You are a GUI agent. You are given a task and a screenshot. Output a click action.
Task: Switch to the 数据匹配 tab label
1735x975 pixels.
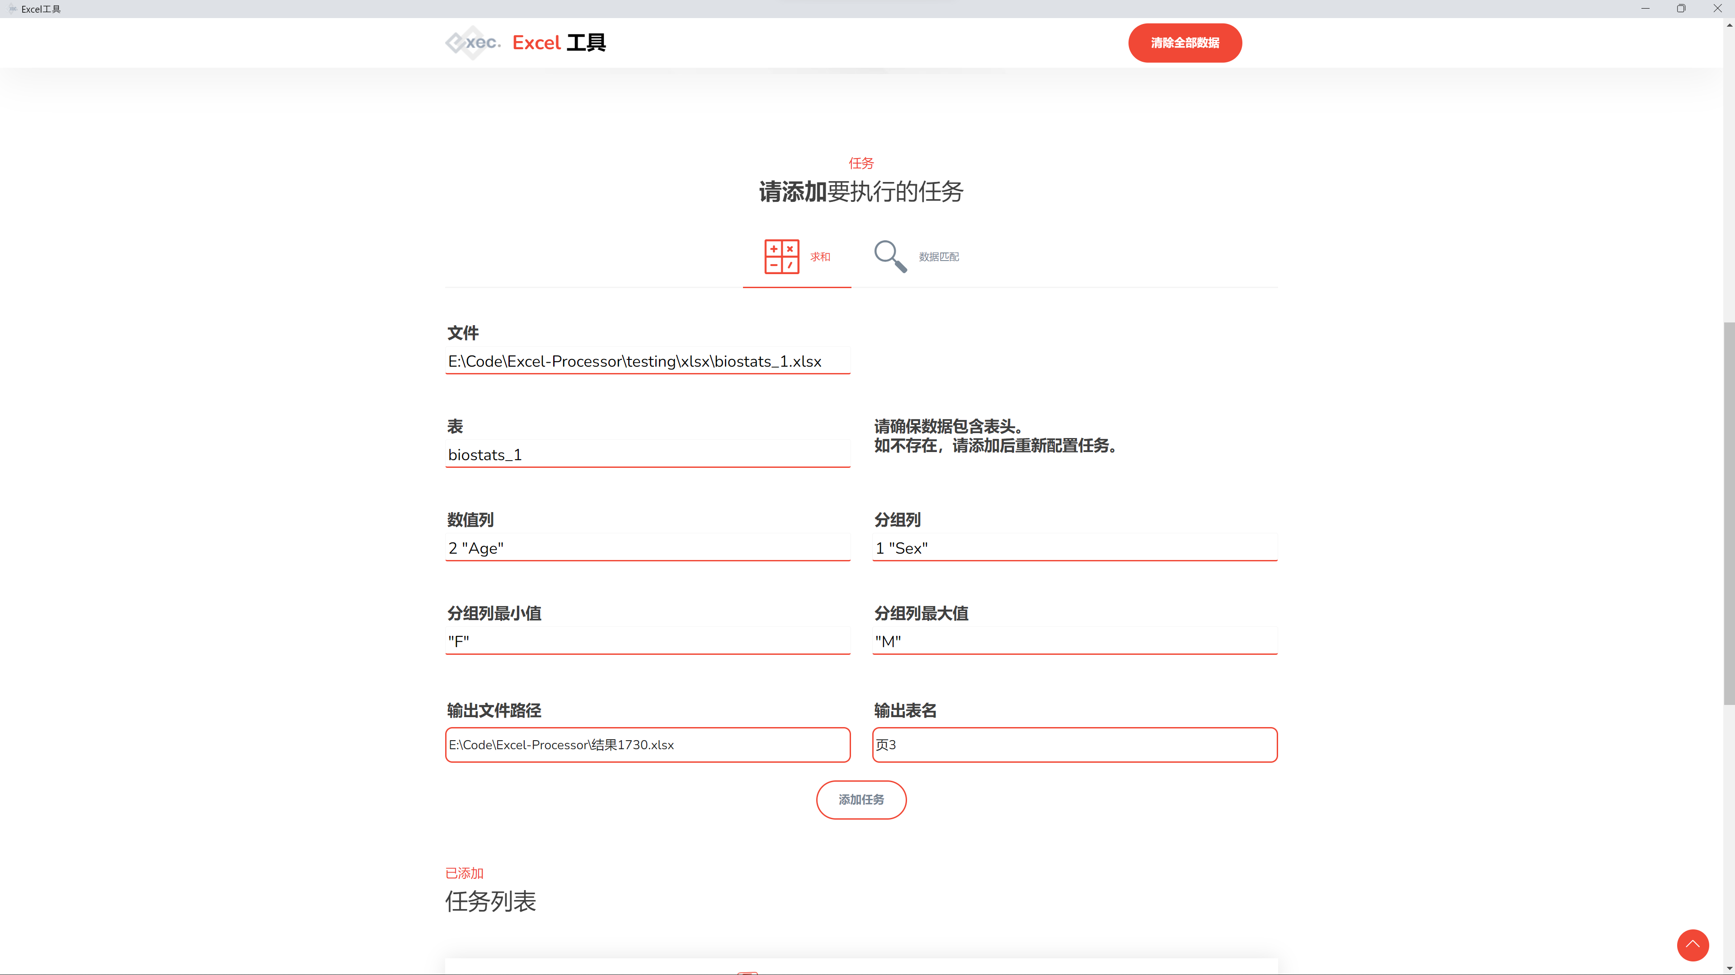coord(938,257)
